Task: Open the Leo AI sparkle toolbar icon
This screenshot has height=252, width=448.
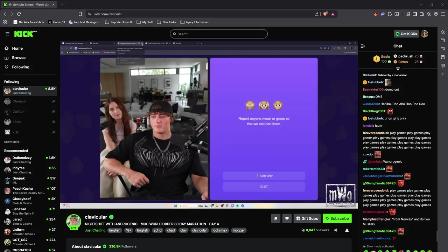Action: 429,14
